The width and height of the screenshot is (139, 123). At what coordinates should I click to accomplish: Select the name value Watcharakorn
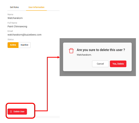coord(15,18)
